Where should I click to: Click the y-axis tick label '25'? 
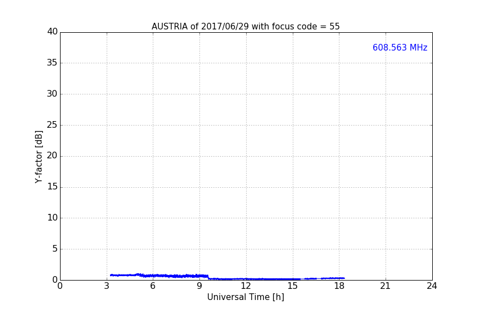pyautogui.click(x=52, y=124)
